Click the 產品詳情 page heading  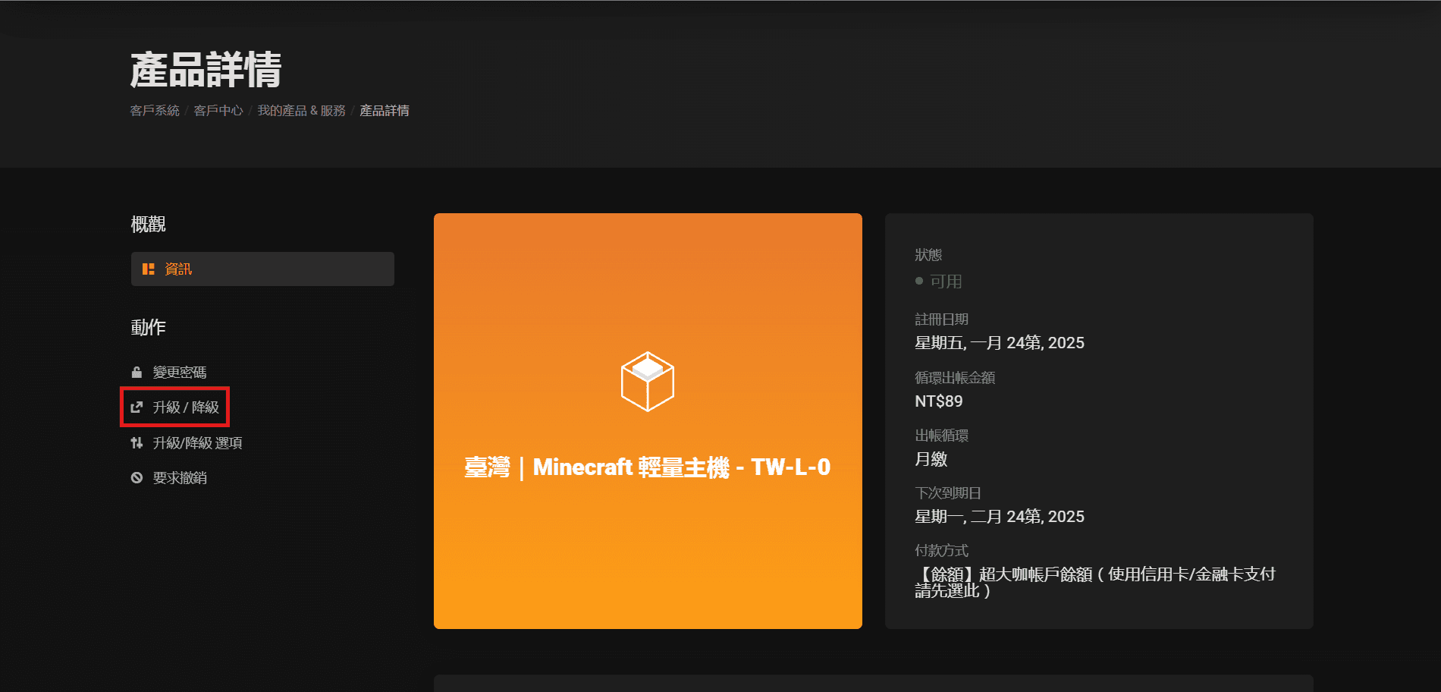point(206,70)
